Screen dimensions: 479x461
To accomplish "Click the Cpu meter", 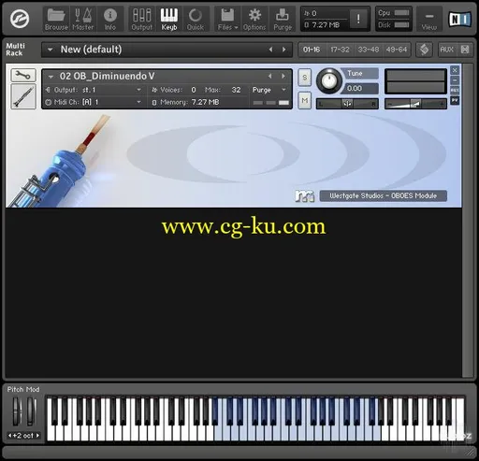I will point(402,13).
